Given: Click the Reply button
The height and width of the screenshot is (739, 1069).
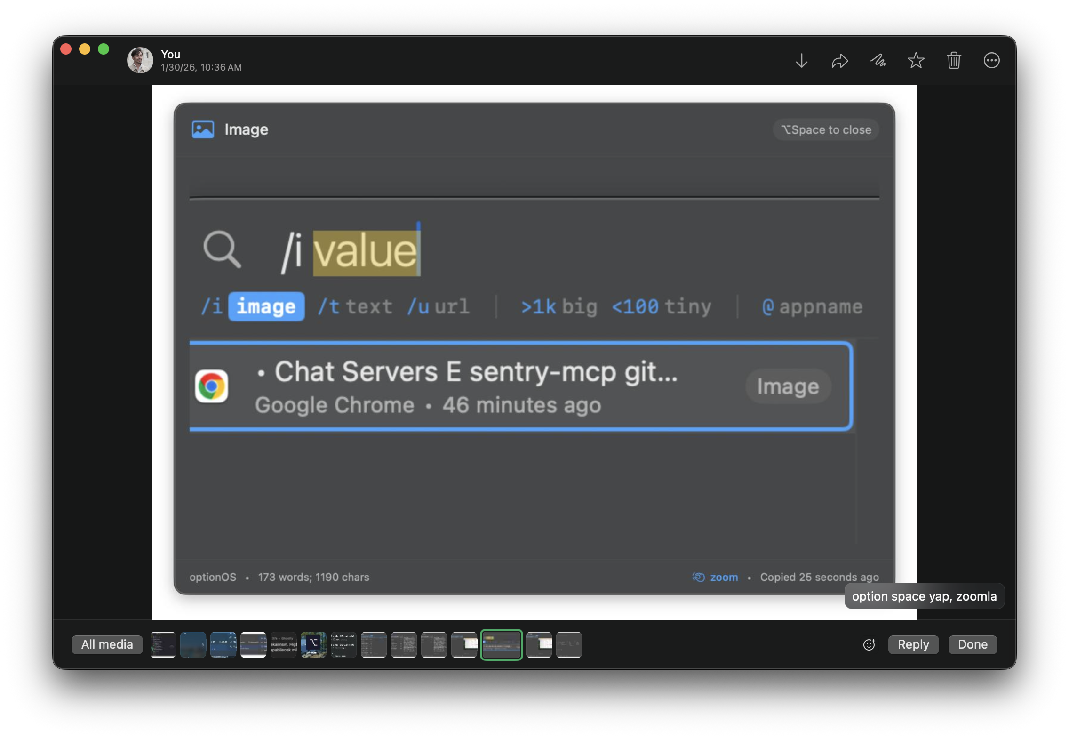Looking at the screenshot, I should [913, 644].
